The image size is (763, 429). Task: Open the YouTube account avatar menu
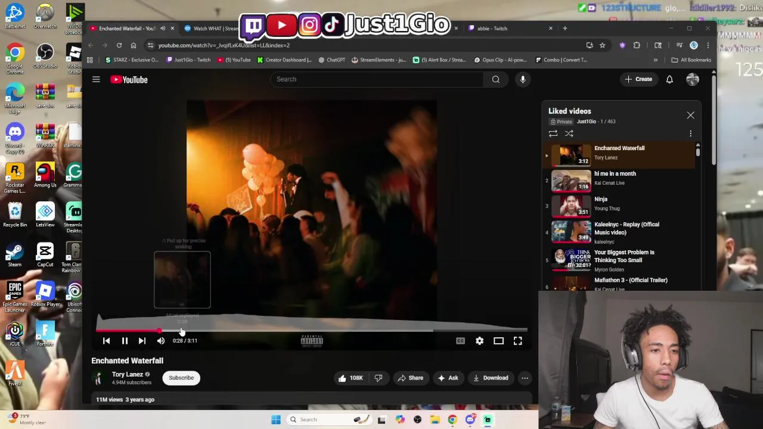click(x=692, y=79)
